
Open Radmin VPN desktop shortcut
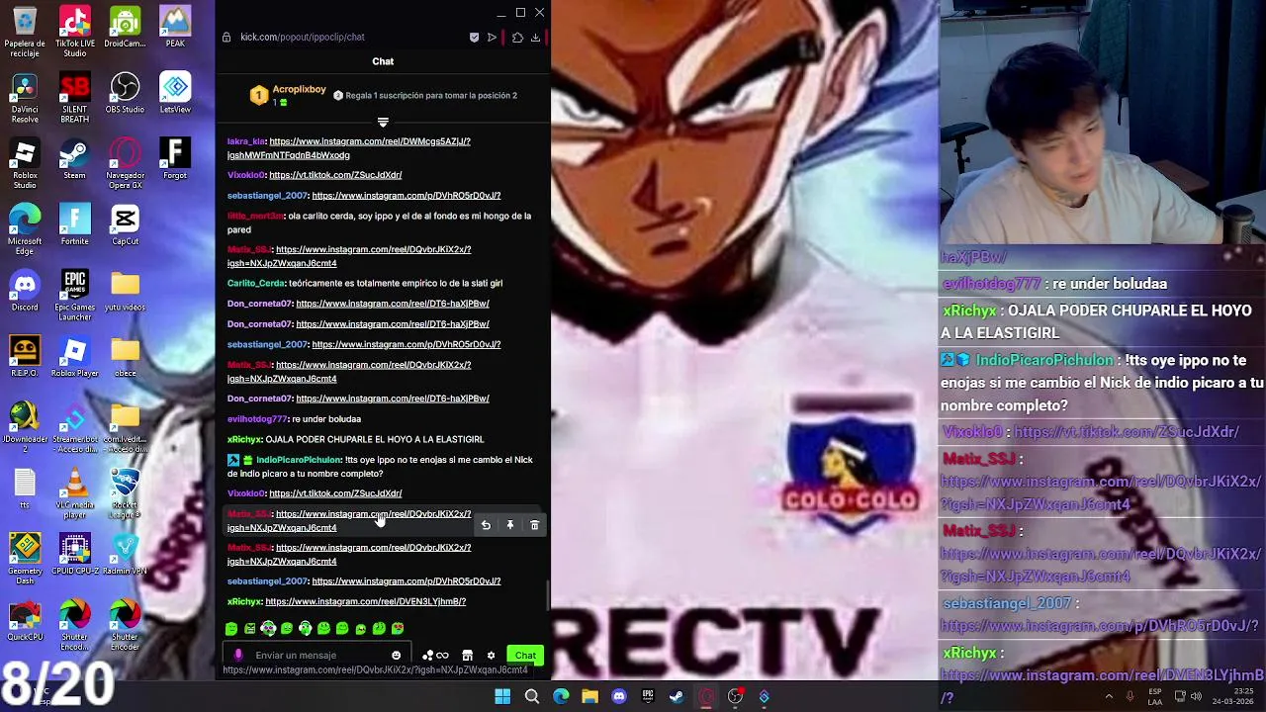click(125, 555)
